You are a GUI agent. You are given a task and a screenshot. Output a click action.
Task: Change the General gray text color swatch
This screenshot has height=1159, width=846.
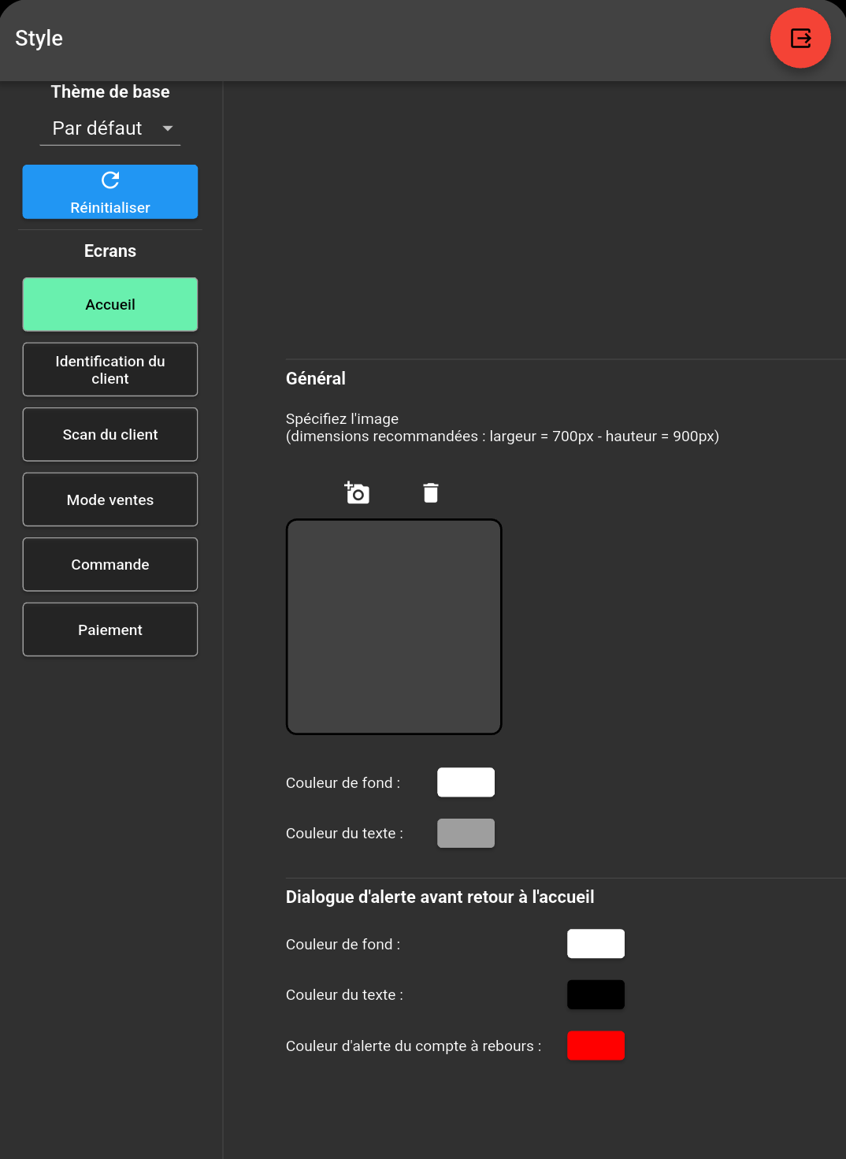(x=466, y=833)
